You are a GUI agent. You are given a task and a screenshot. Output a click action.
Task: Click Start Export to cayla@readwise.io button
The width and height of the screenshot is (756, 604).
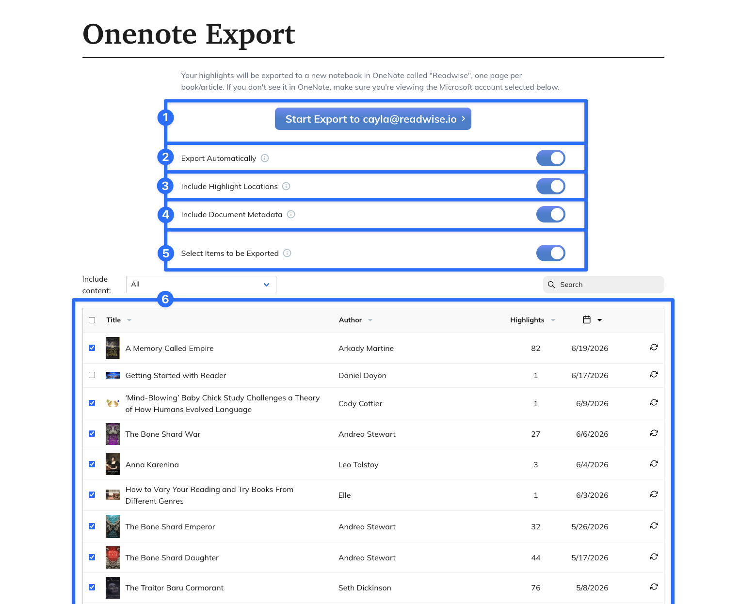(x=373, y=119)
